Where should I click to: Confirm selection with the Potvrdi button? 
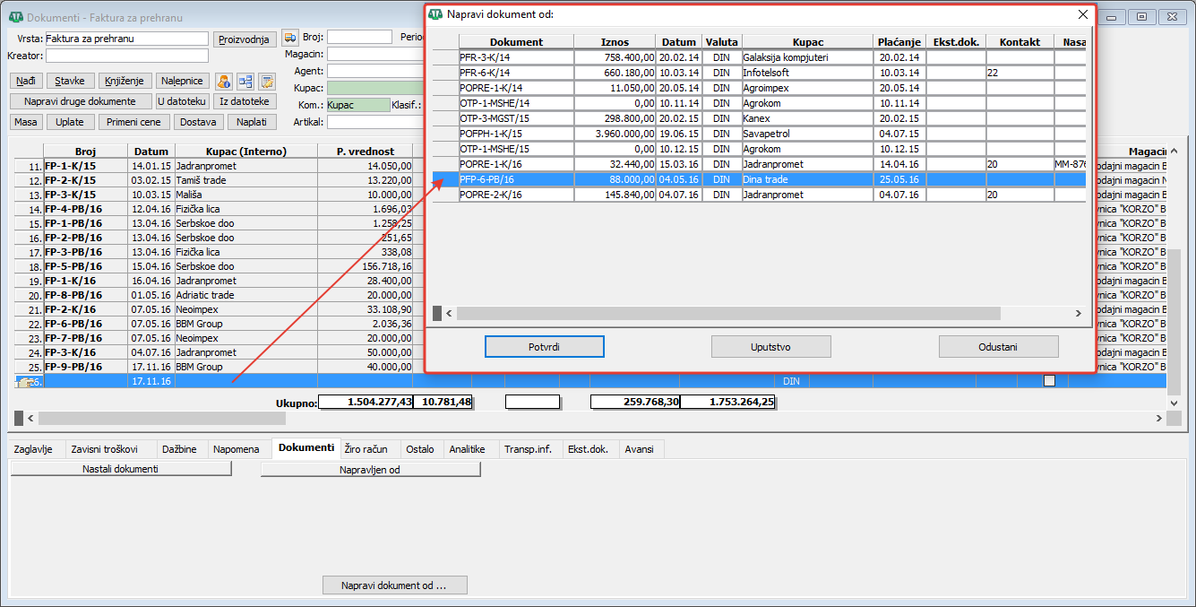[x=545, y=347]
